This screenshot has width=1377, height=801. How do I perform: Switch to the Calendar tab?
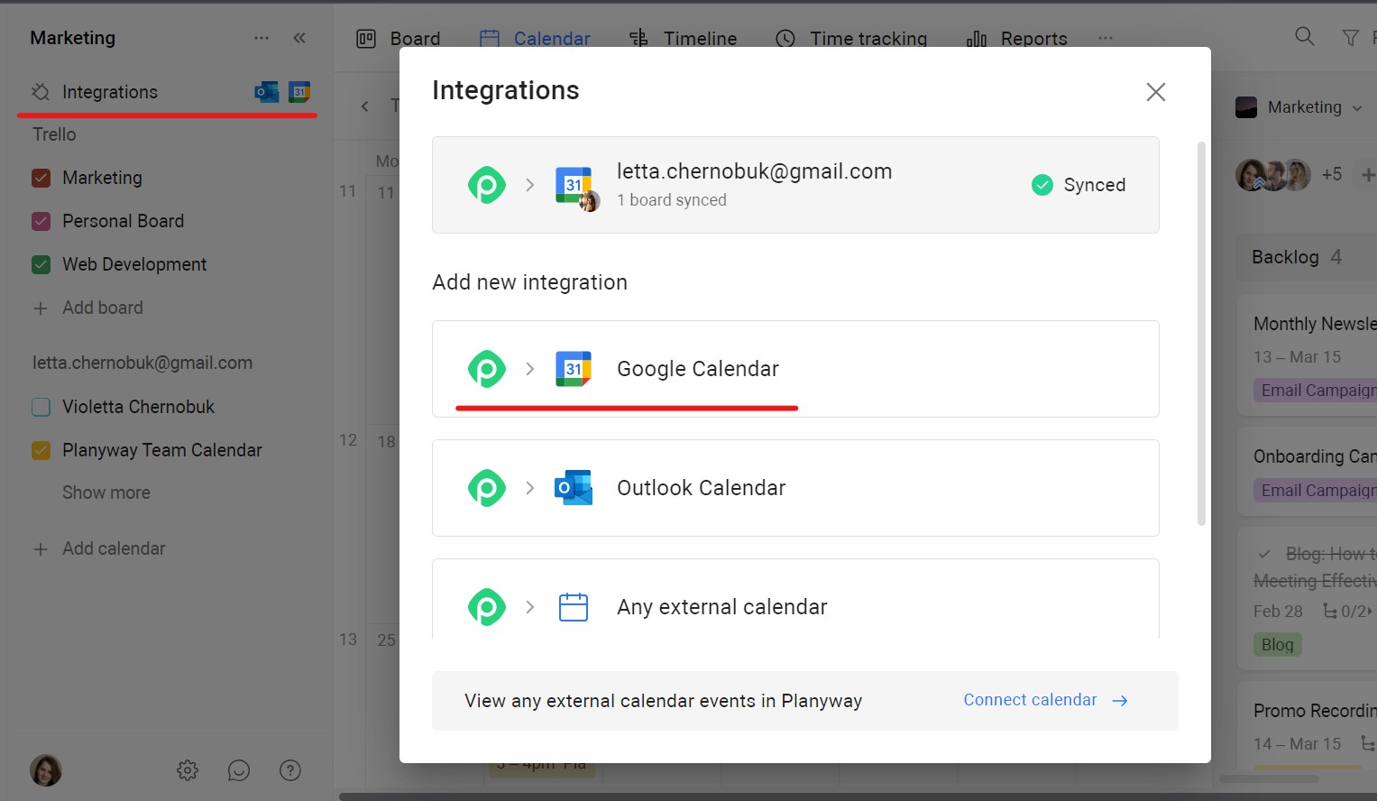[535, 38]
